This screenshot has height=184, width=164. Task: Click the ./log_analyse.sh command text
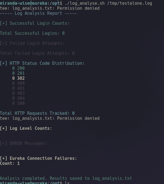point(85,3)
